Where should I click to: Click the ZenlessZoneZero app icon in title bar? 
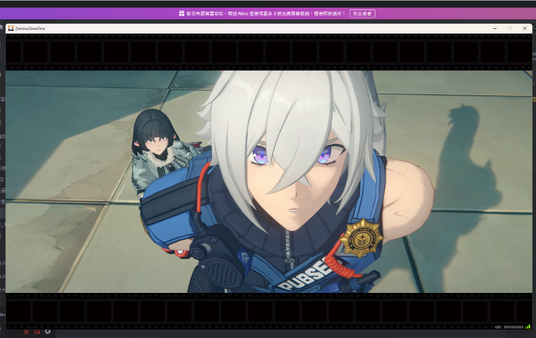[x=11, y=28]
